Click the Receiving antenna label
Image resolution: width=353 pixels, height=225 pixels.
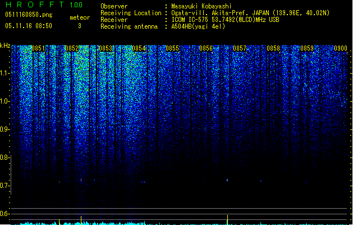point(129,26)
